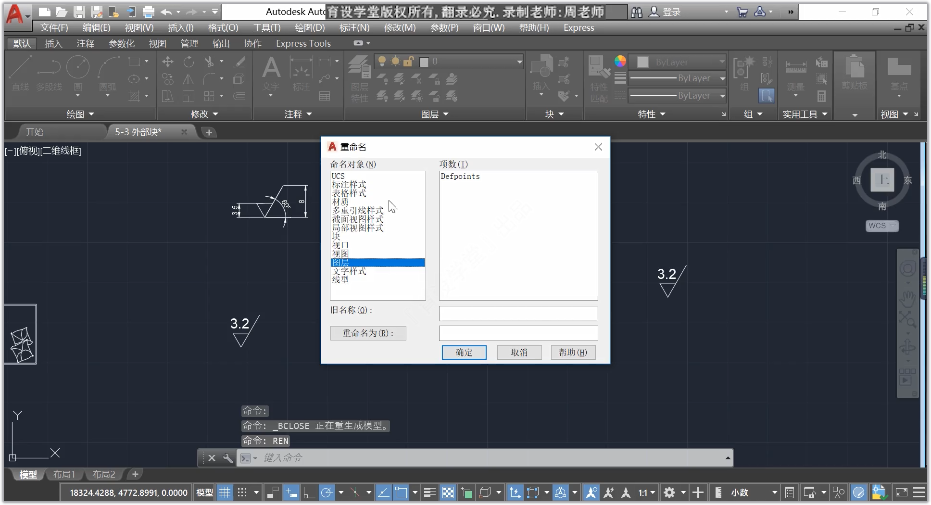Toggle transparency display in status bar
This screenshot has width=931, height=505.
448,492
